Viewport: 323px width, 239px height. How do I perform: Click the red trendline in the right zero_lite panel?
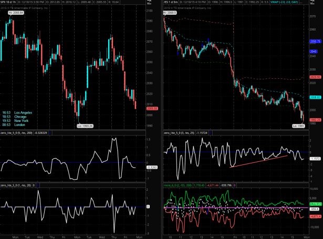pos(258,161)
